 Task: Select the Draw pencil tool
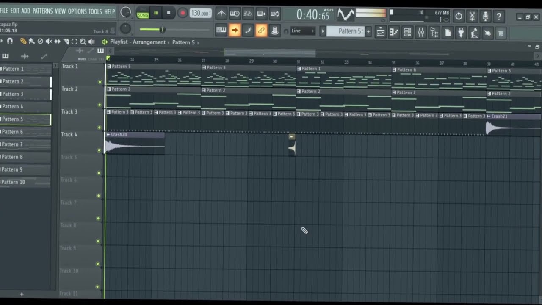pos(23,42)
